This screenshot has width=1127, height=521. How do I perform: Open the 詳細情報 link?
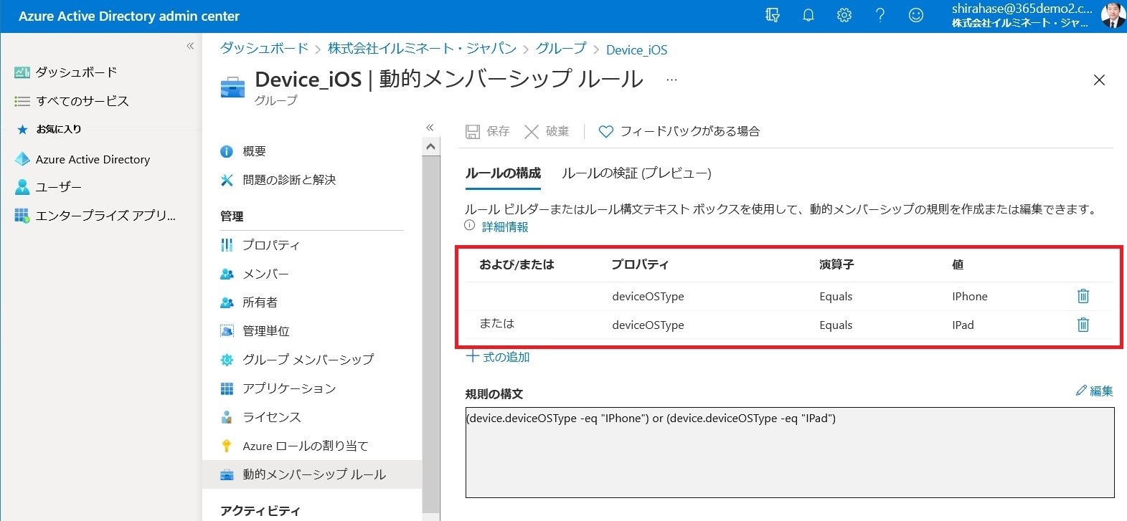pos(505,226)
